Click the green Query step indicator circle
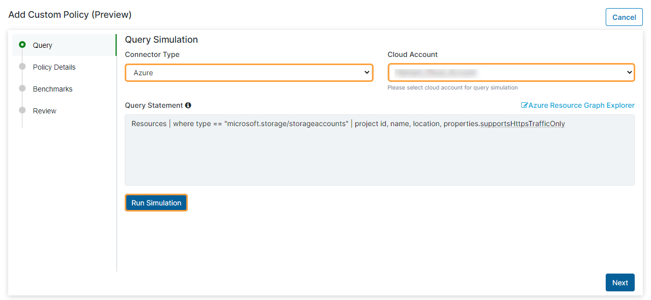 [21, 45]
